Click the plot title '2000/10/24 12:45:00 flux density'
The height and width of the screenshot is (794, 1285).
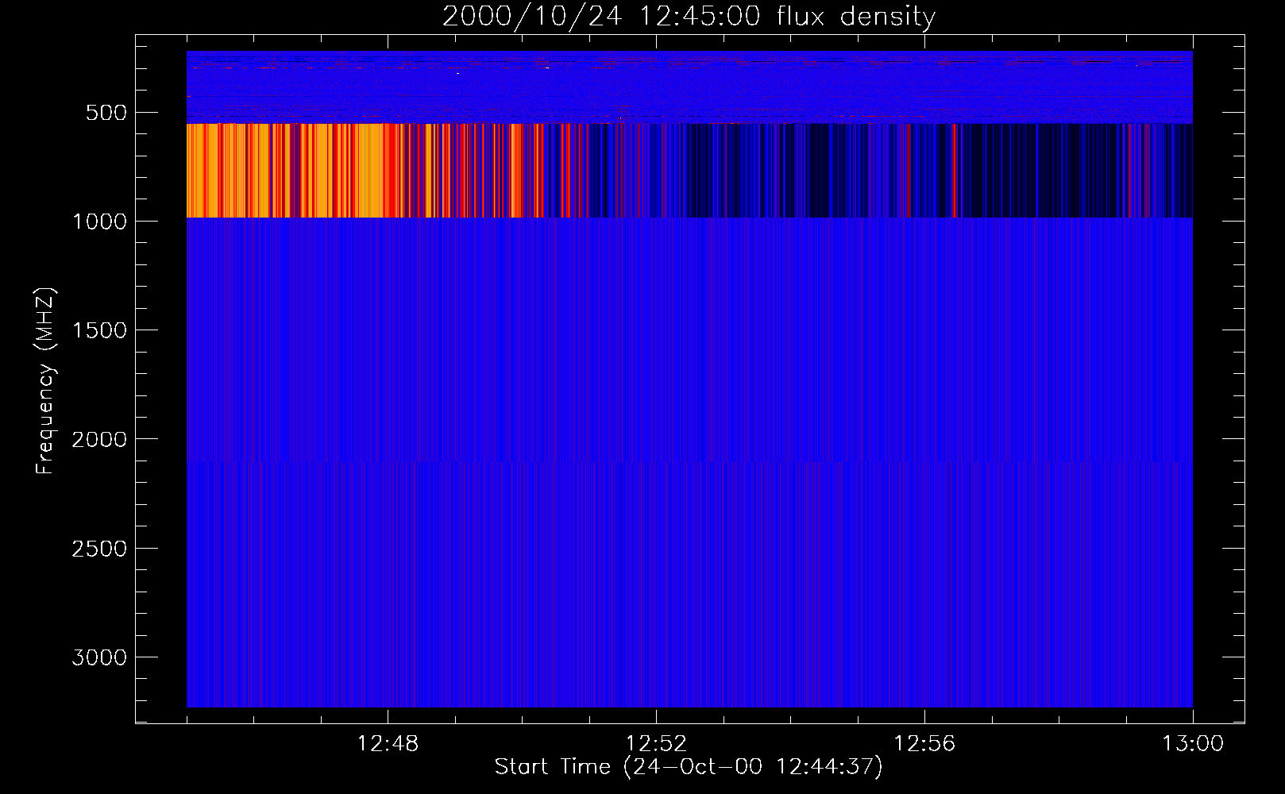coord(689,17)
